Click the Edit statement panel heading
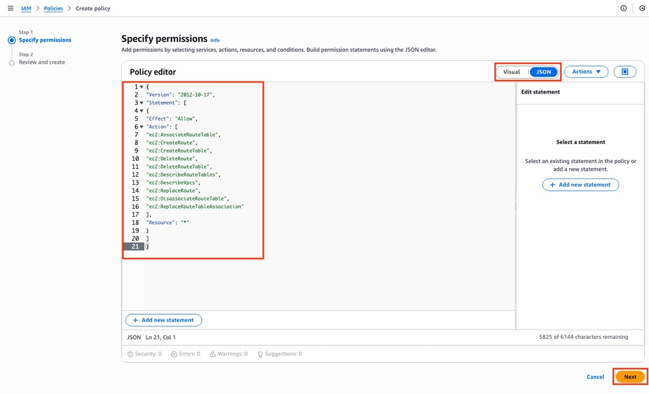 (x=540, y=92)
